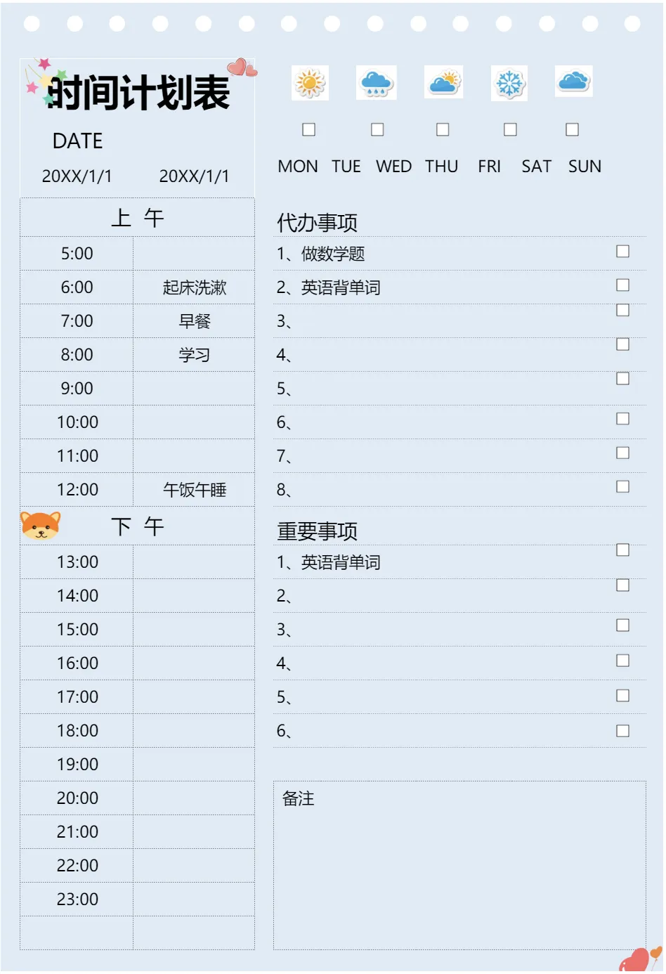Select the SUN day label
This screenshot has width=666, height=974.
point(585,167)
